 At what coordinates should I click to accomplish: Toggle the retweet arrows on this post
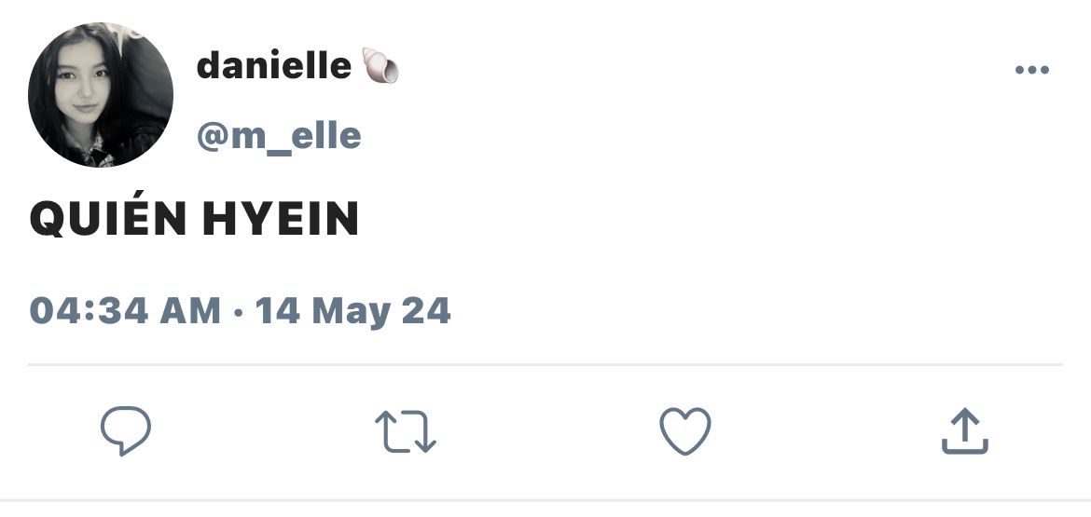[406, 431]
